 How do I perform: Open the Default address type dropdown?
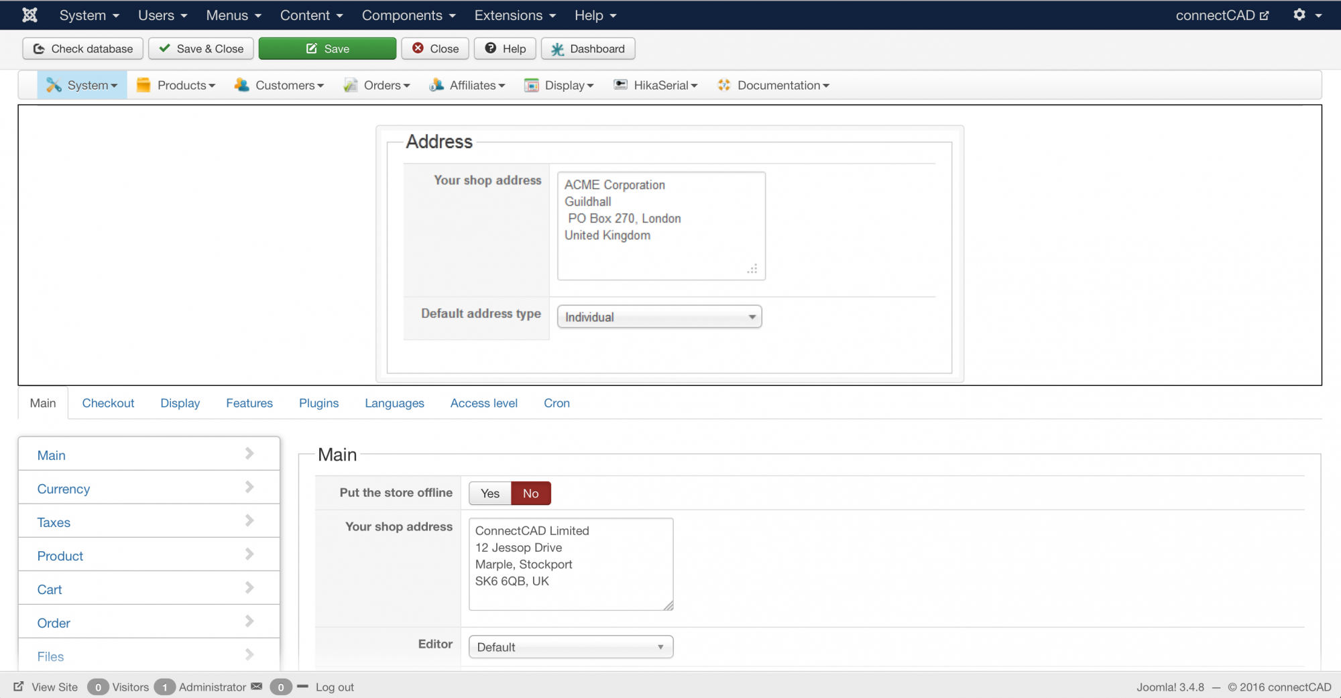660,317
